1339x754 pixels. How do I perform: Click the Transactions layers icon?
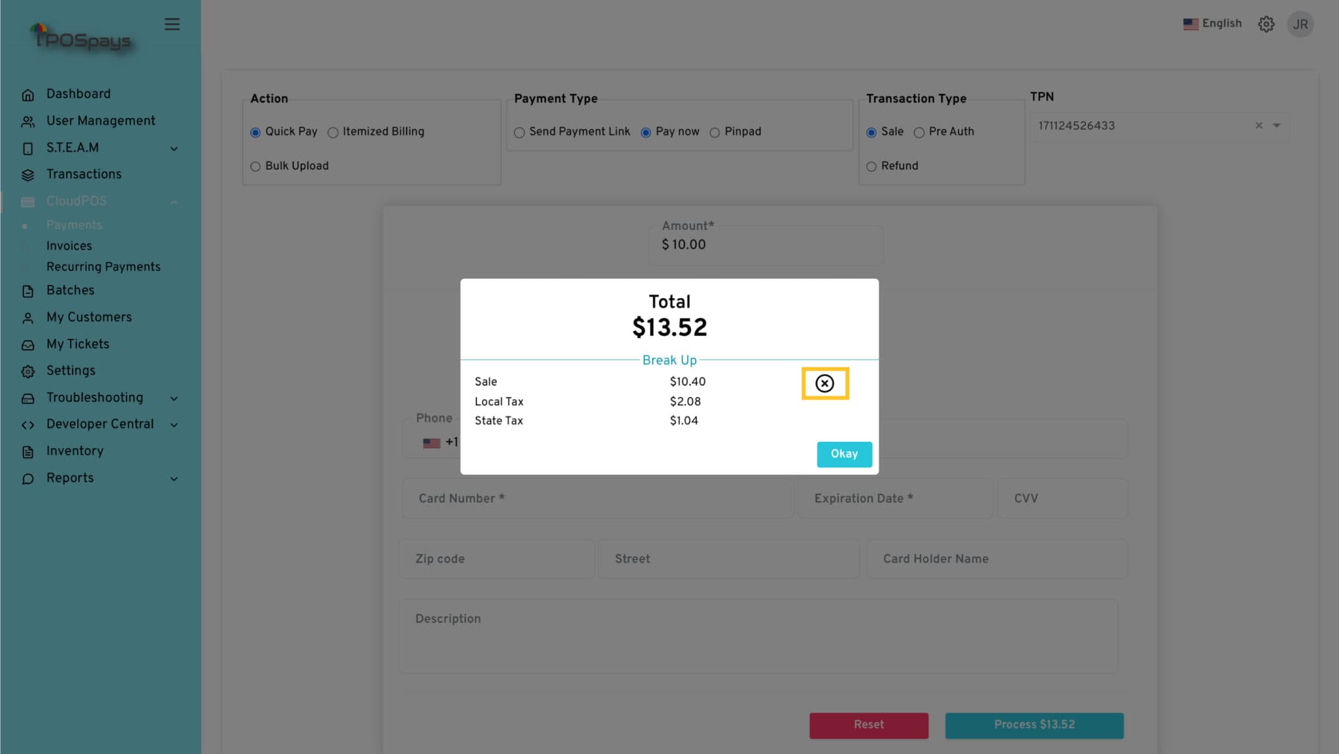point(27,174)
